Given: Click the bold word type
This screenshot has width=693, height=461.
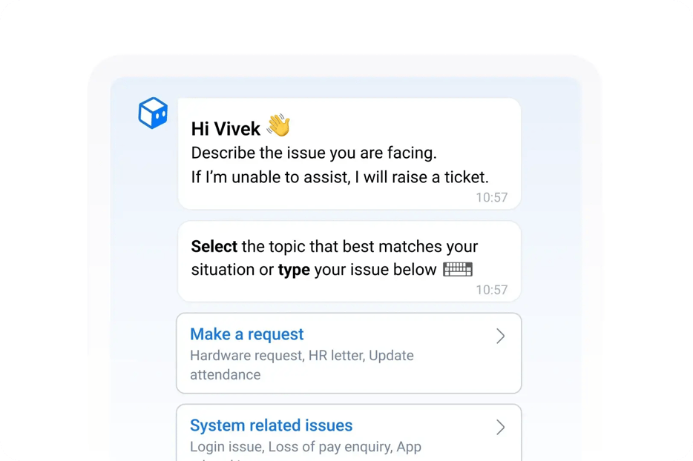Looking at the screenshot, I should point(294,270).
